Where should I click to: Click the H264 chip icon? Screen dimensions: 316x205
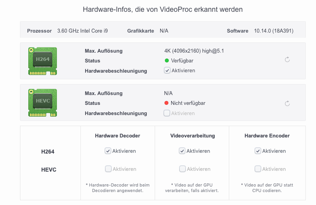coord(42,61)
